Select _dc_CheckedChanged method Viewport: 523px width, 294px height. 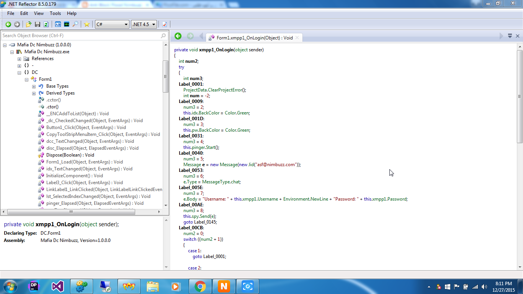94,121
